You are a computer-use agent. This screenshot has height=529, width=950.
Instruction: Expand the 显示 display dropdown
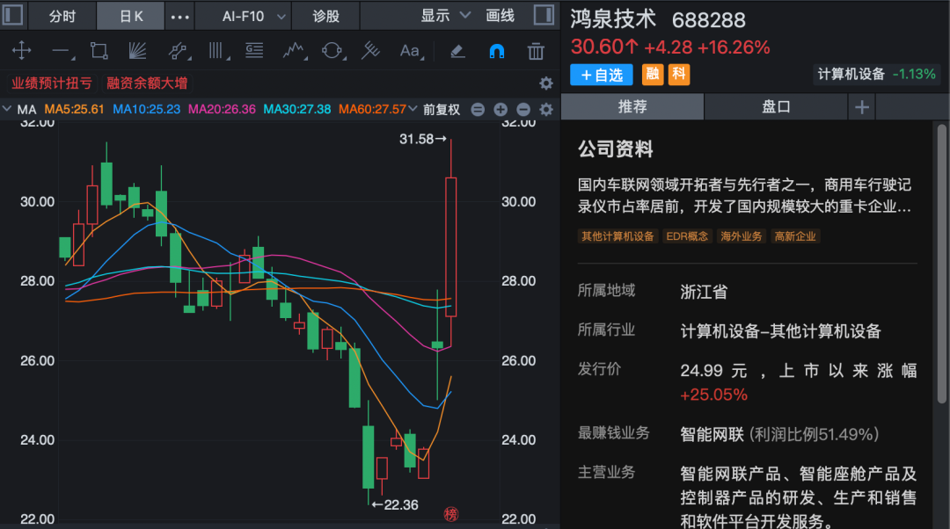coord(446,16)
